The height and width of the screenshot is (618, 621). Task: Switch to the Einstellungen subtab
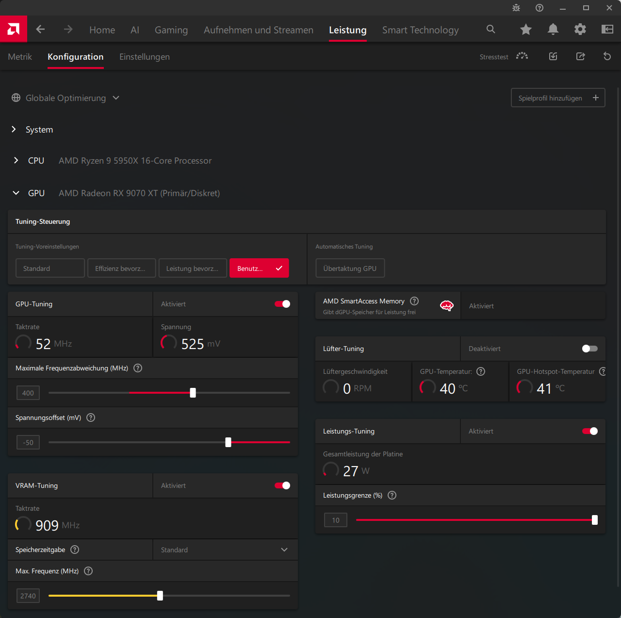145,57
